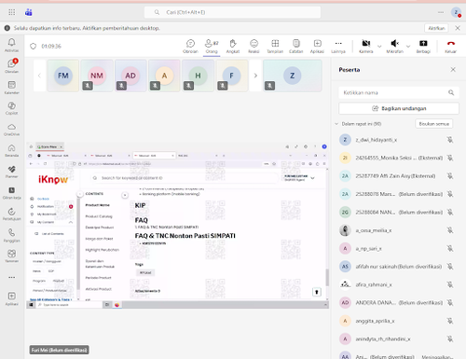This screenshot has height=359, width=466.
Task: Show next participants with right chevron
Action: pyautogui.click(x=255, y=76)
